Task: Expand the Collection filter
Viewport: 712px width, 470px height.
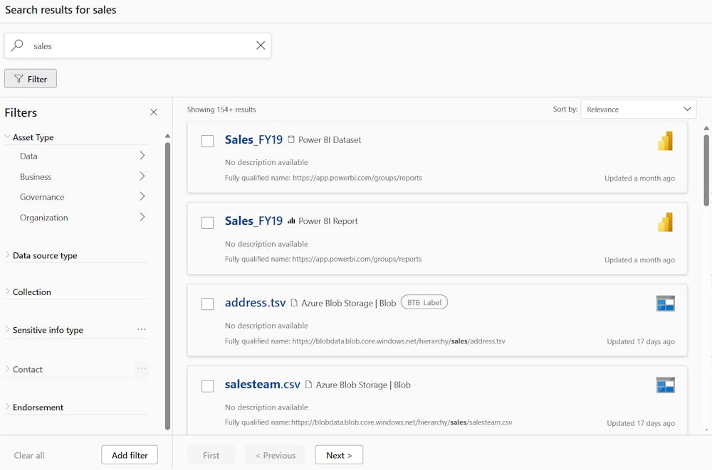Action: point(7,292)
